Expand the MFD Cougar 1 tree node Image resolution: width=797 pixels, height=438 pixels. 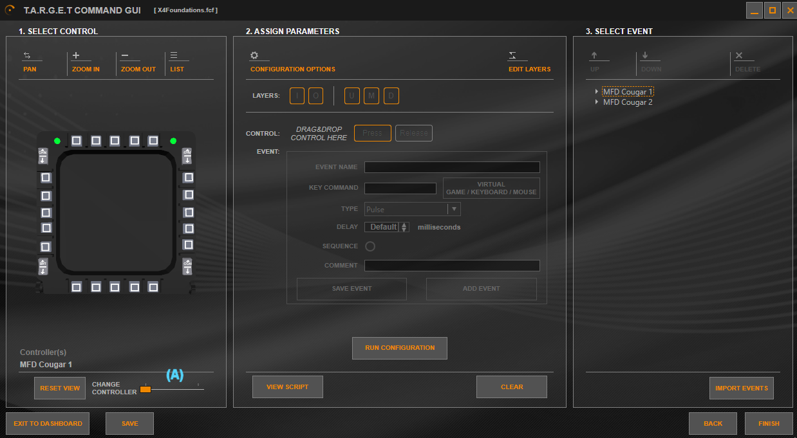click(x=597, y=92)
